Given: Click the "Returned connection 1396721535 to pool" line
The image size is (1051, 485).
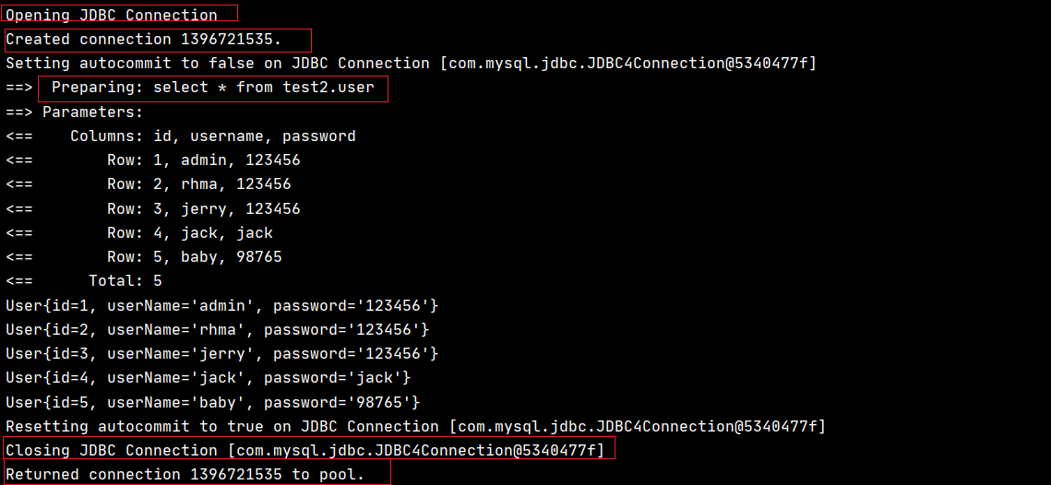Looking at the screenshot, I should pyautogui.click(x=185, y=475).
